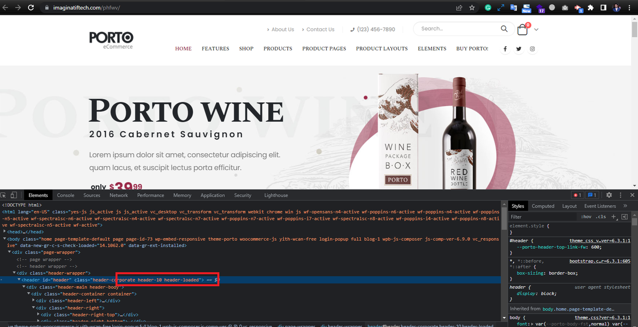
Task: Go back with the browser back arrow
Action: pyautogui.click(x=6, y=8)
